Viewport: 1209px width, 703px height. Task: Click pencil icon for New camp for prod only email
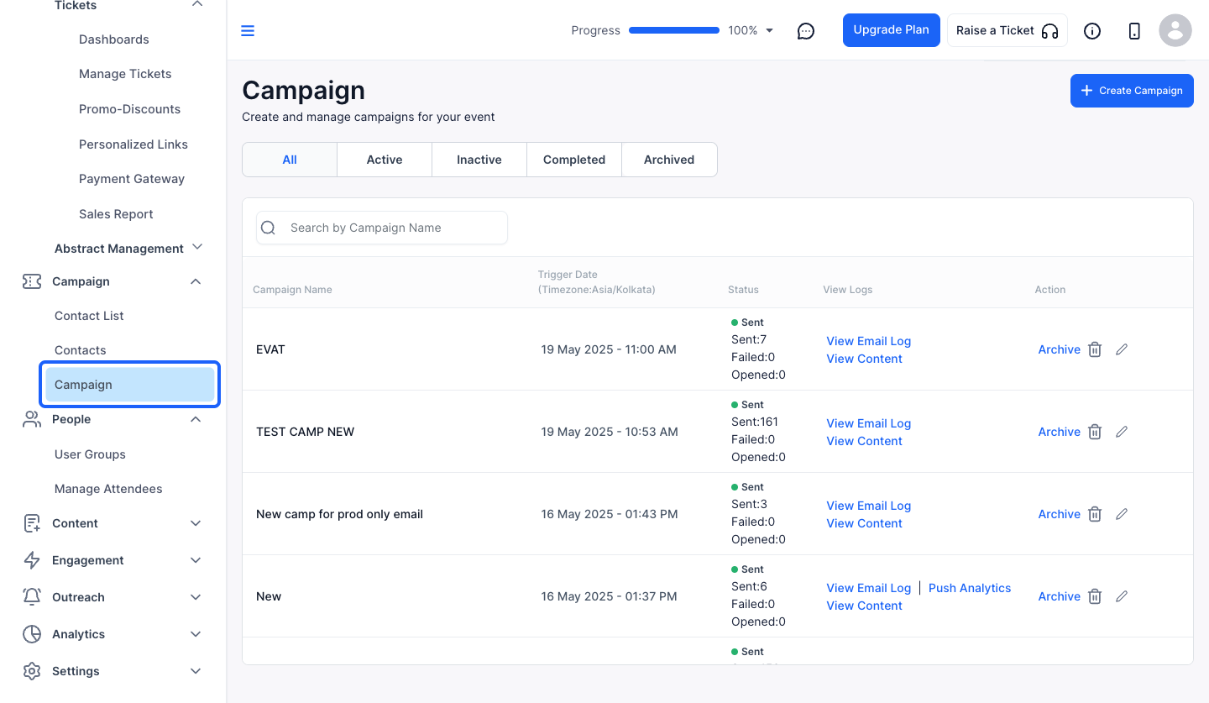1122,514
